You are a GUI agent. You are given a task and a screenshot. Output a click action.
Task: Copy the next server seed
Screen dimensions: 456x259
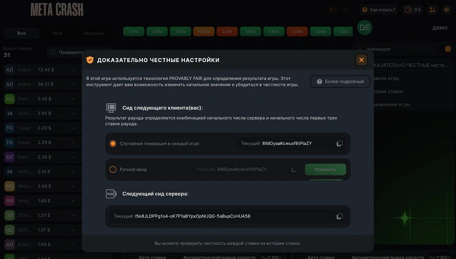pyautogui.click(x=339, y=217)
